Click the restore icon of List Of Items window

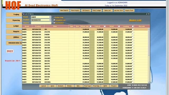pyautogui.click(x=147, y=14)
